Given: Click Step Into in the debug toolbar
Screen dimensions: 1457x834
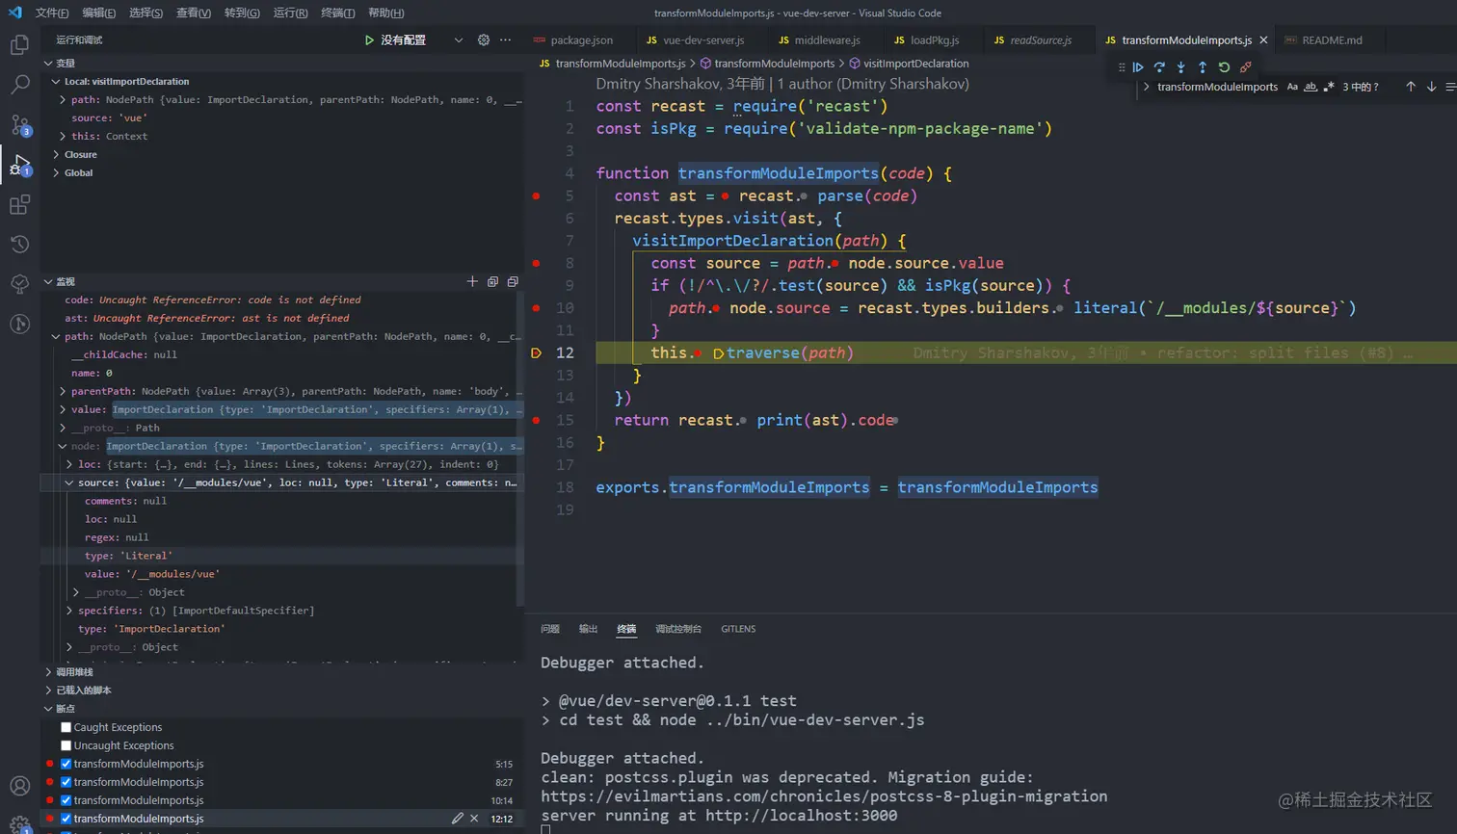Looking at the screenshot, I should point(1180,67).
